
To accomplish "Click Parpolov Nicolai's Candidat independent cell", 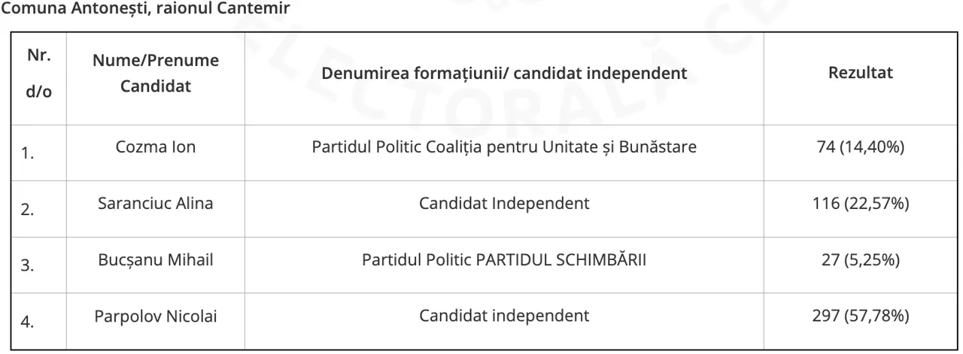I will click(x=504, y=316).
